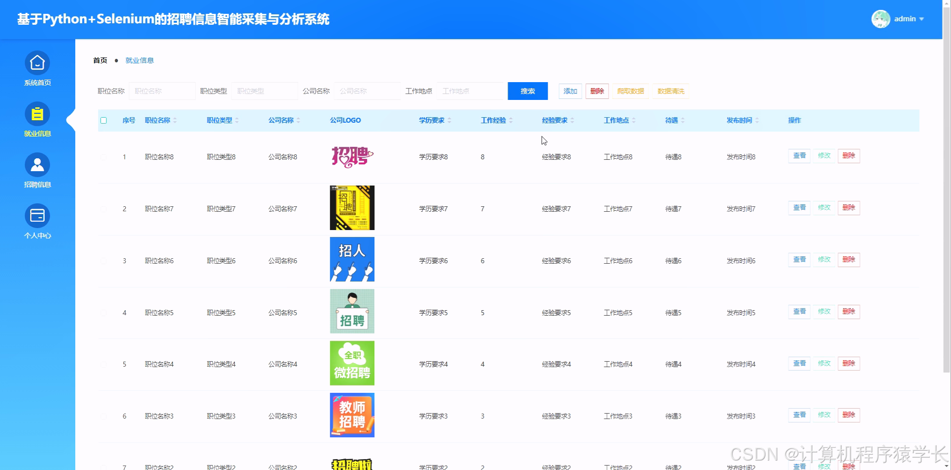
Task: Open the admin dropdown menu
Action: [907, 19]
